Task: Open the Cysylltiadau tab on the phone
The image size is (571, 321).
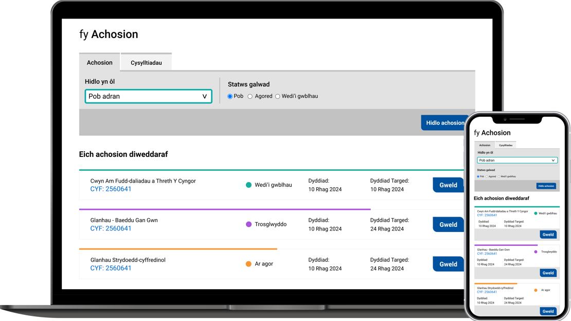Action: click(505, 145)
